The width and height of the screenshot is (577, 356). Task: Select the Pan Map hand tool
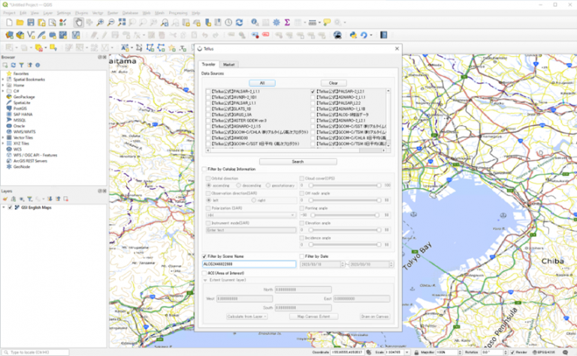click(78, 22)
